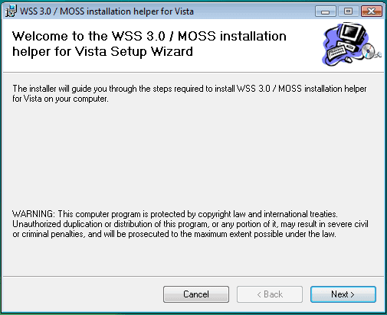Click the "or criminal penalties" line of text
Viewport: 387px width, 315px height.
(174, 234)
